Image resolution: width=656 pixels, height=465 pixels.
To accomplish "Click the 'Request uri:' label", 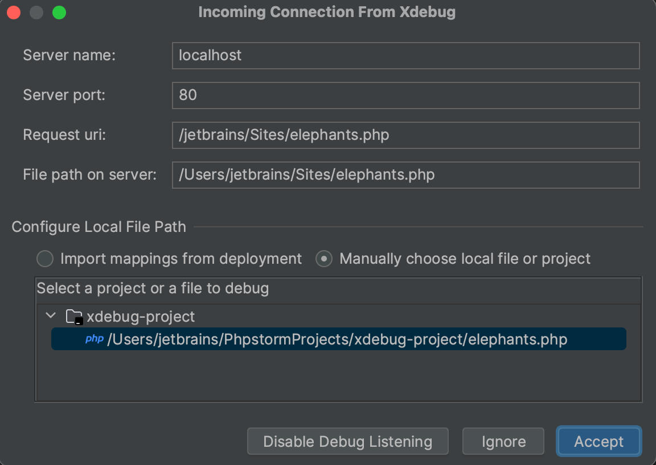I will click(x=64, y=135).
